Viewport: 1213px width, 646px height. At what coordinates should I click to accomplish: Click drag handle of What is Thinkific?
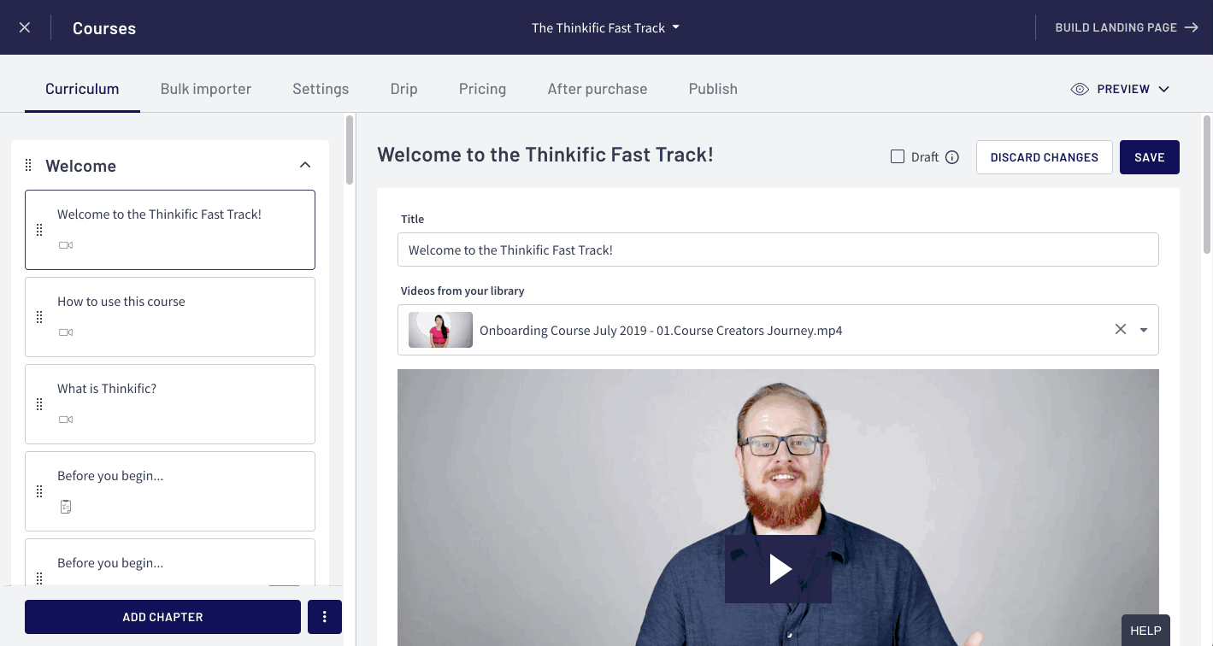coord(39,404)
